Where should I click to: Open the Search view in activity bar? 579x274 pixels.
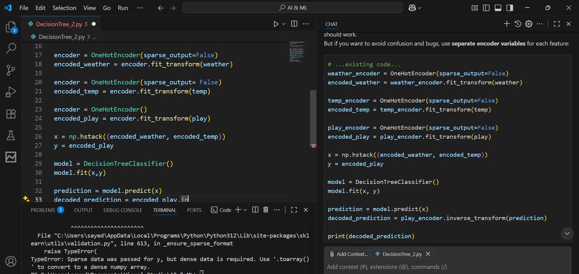pos(11,48)
